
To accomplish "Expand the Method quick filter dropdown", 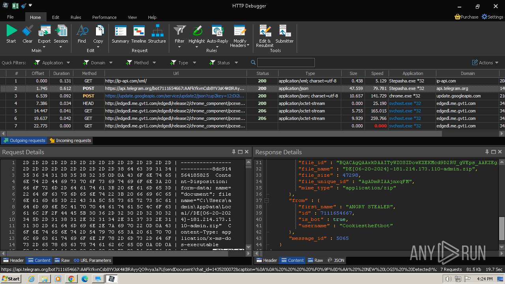I will pos(154,63).
